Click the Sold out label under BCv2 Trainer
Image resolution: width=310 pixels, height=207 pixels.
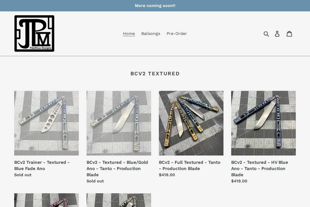coord(22,175)
